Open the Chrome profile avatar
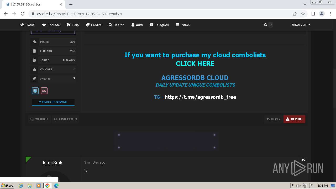Image resolution: width=336 pixels, height=189 pixels. point(322,14)
